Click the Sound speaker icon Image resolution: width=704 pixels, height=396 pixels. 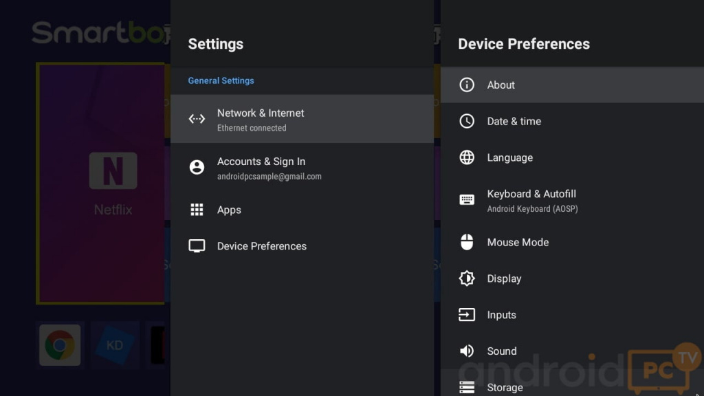[x=467, y=351]
